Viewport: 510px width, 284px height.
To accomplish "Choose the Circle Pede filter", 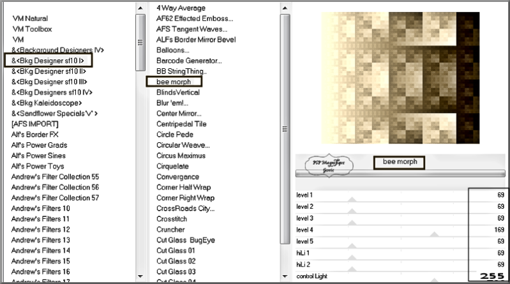I will point(175,135).
